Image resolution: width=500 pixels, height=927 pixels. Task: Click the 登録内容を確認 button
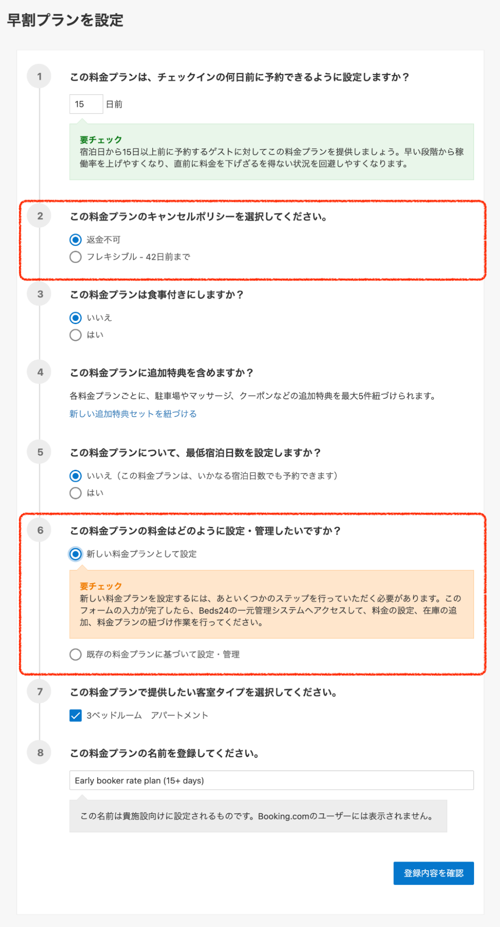click(x=433, y=873)
